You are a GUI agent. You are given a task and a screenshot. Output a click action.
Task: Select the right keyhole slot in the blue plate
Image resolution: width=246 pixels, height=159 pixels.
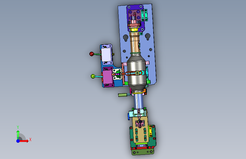coord(148,36)
